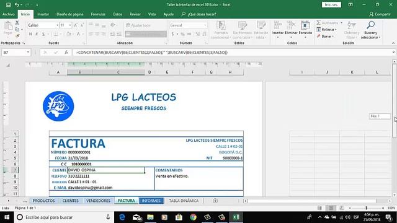Screen dimensions: 397x223
Task: Click the font color A icon
Action: [x=78, y=34]
